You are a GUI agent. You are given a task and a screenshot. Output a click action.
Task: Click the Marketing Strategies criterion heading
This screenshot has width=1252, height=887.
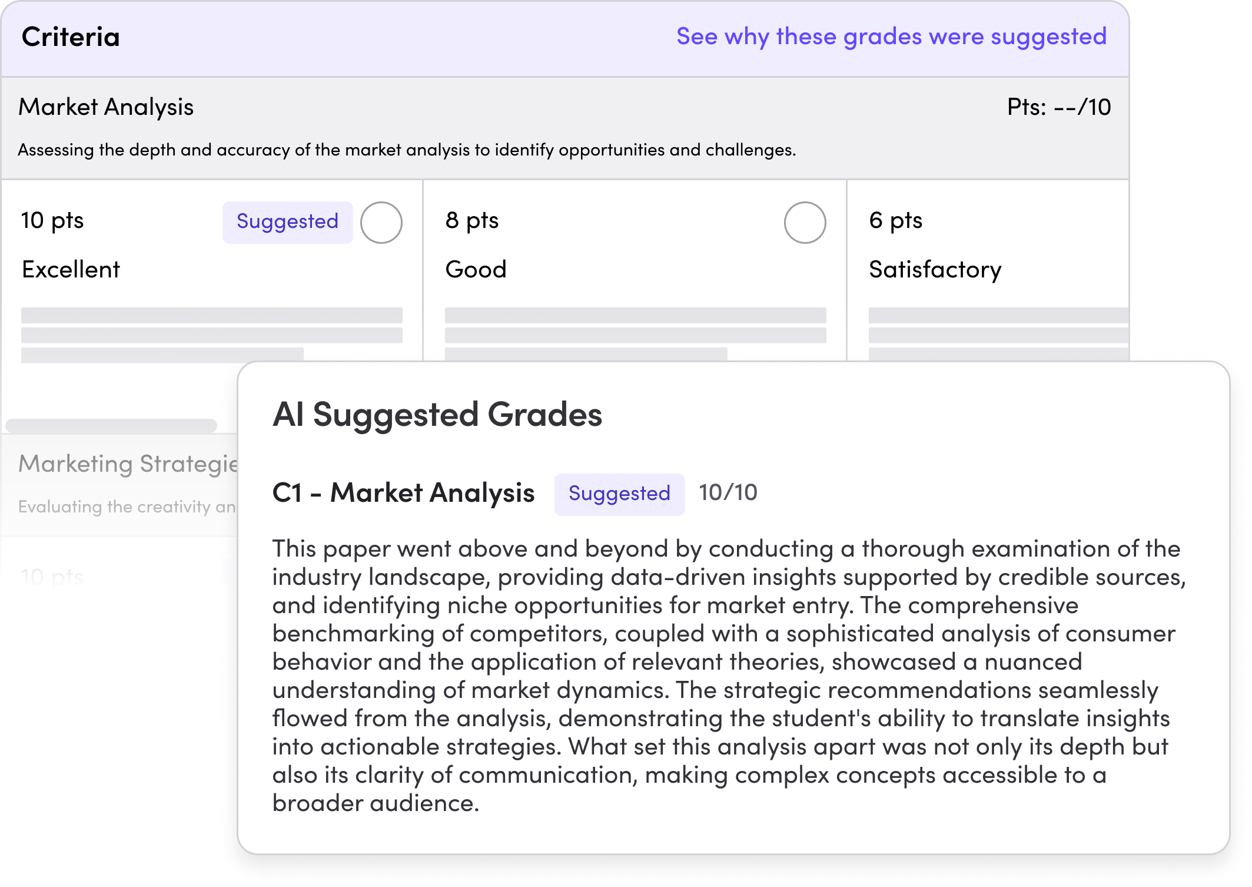(128, 464)
